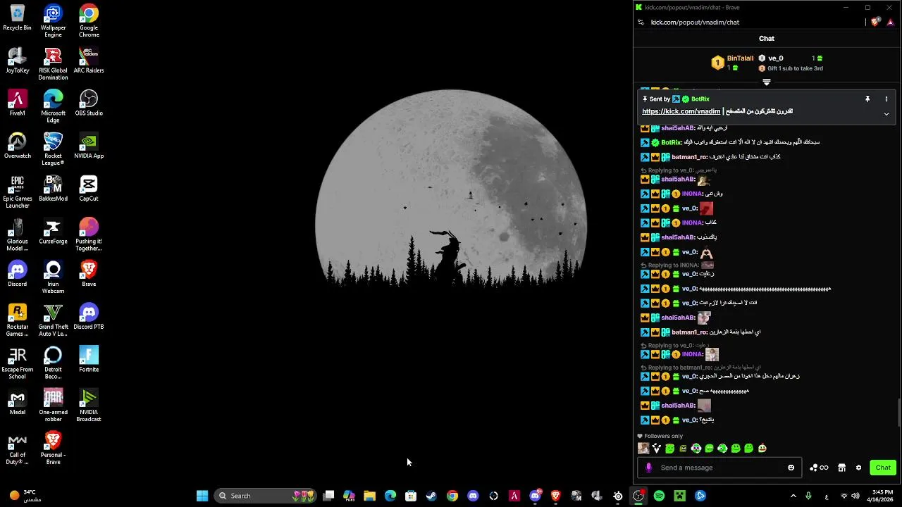902x507 pixels.
Task: Open Epic Games Launcher shortcut
Action: [x=17, y=192]
